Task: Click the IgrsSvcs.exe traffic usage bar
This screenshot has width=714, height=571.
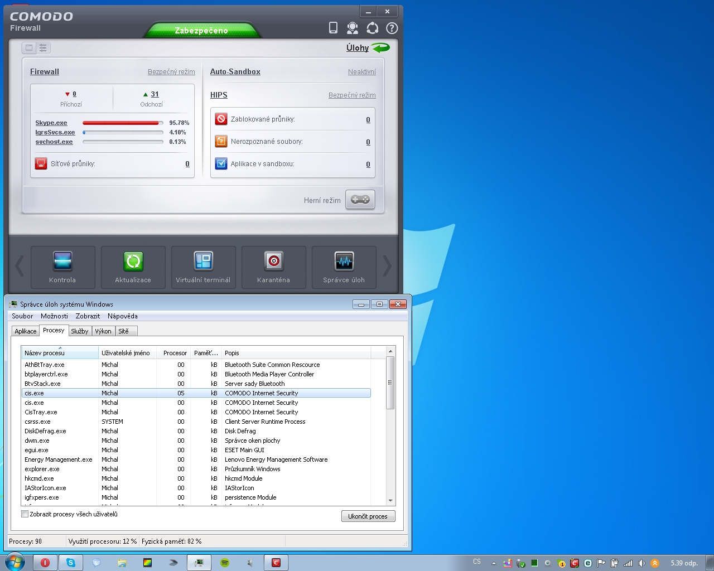Action: [123, 132]
